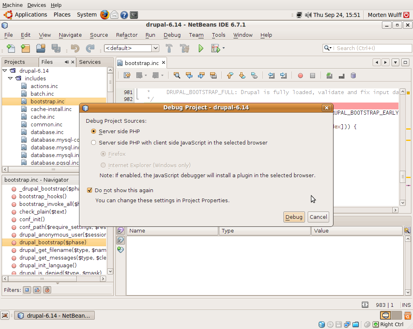The image size is (413, 329).
Task: Click the New File toolbar icon
Action: (11, 48)
